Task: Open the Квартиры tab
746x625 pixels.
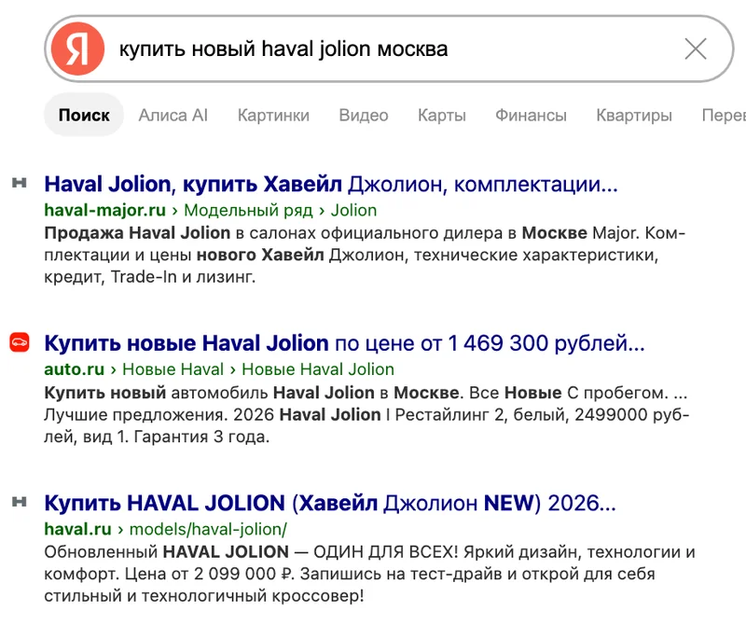Action: [x=634, y=115]
